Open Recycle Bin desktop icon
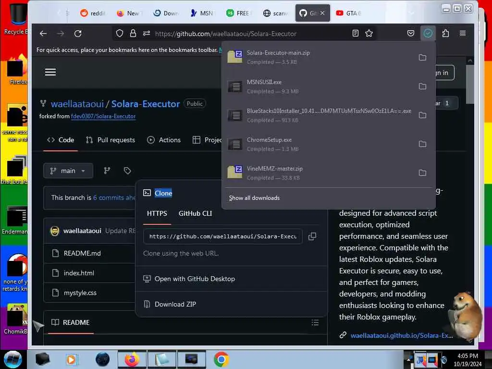This screenshot has width=492, height=369. click(x=16, y=18)
